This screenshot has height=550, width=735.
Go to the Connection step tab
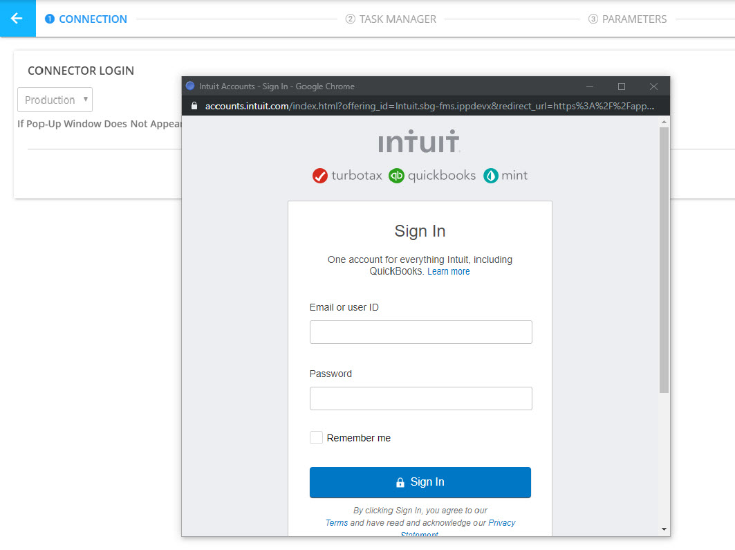tap(86, 19)
